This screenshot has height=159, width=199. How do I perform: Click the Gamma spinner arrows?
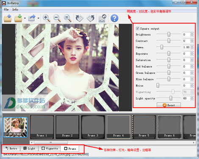[x=192, y=47]
